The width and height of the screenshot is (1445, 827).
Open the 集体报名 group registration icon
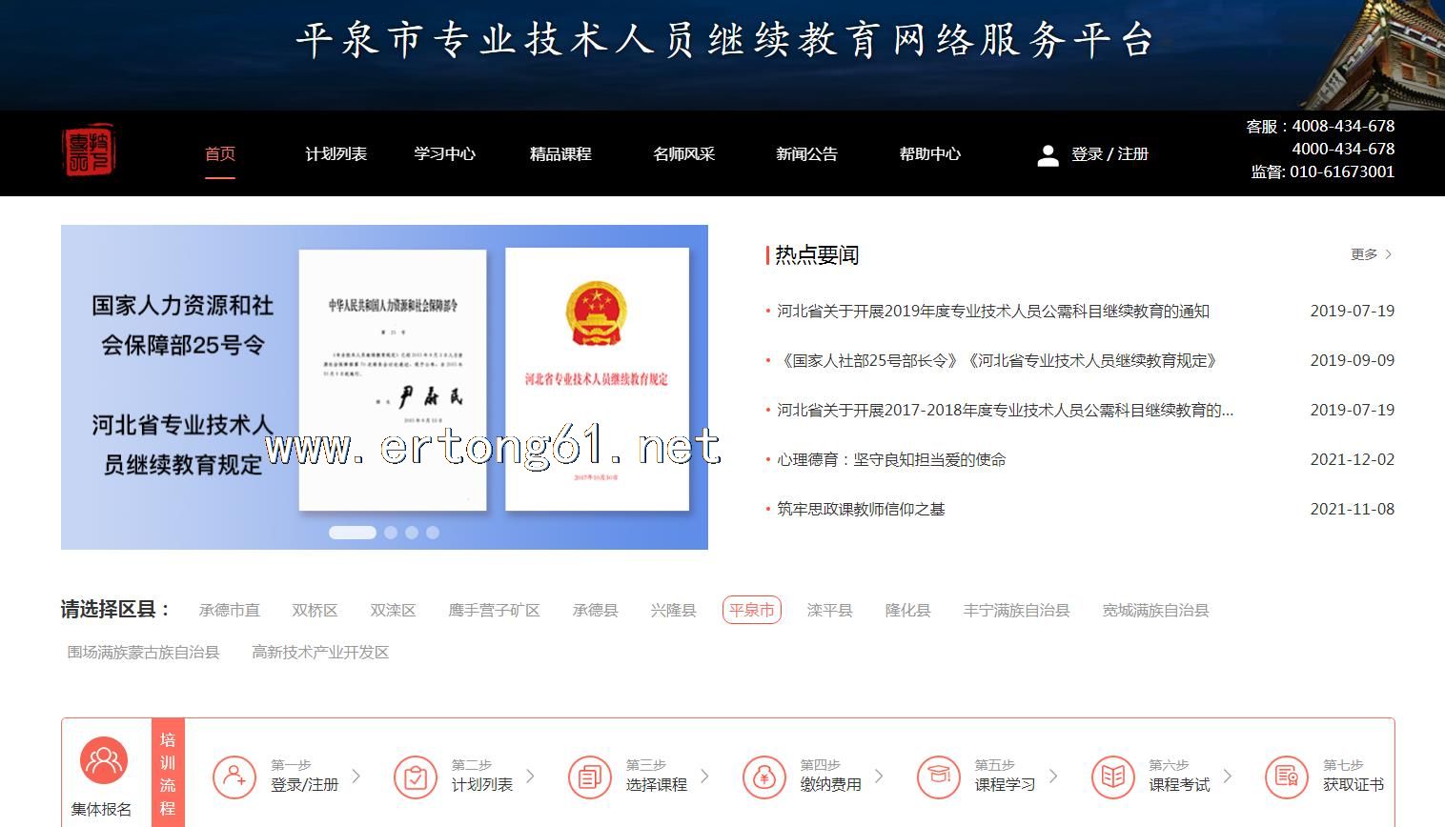point(103,760)
